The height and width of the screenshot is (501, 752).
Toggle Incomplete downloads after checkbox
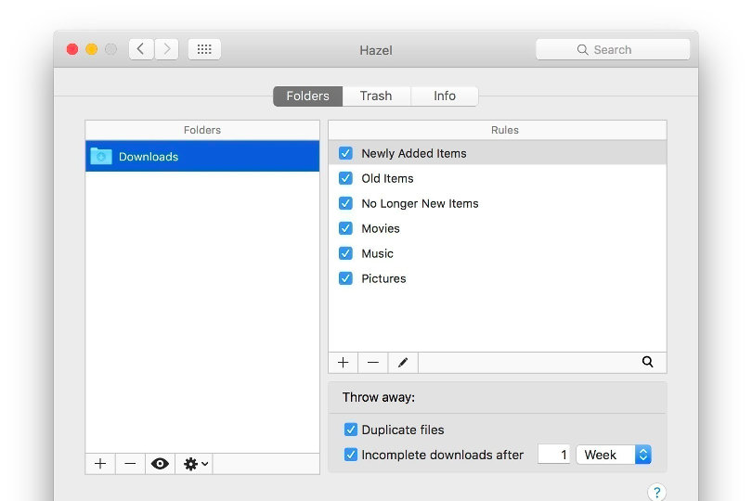351,455
